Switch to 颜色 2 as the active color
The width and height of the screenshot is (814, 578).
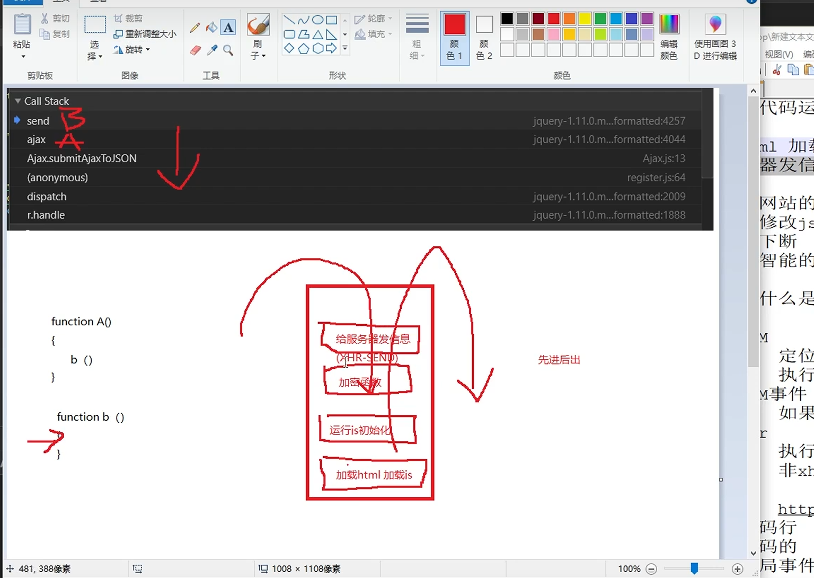tap(484, 38)
